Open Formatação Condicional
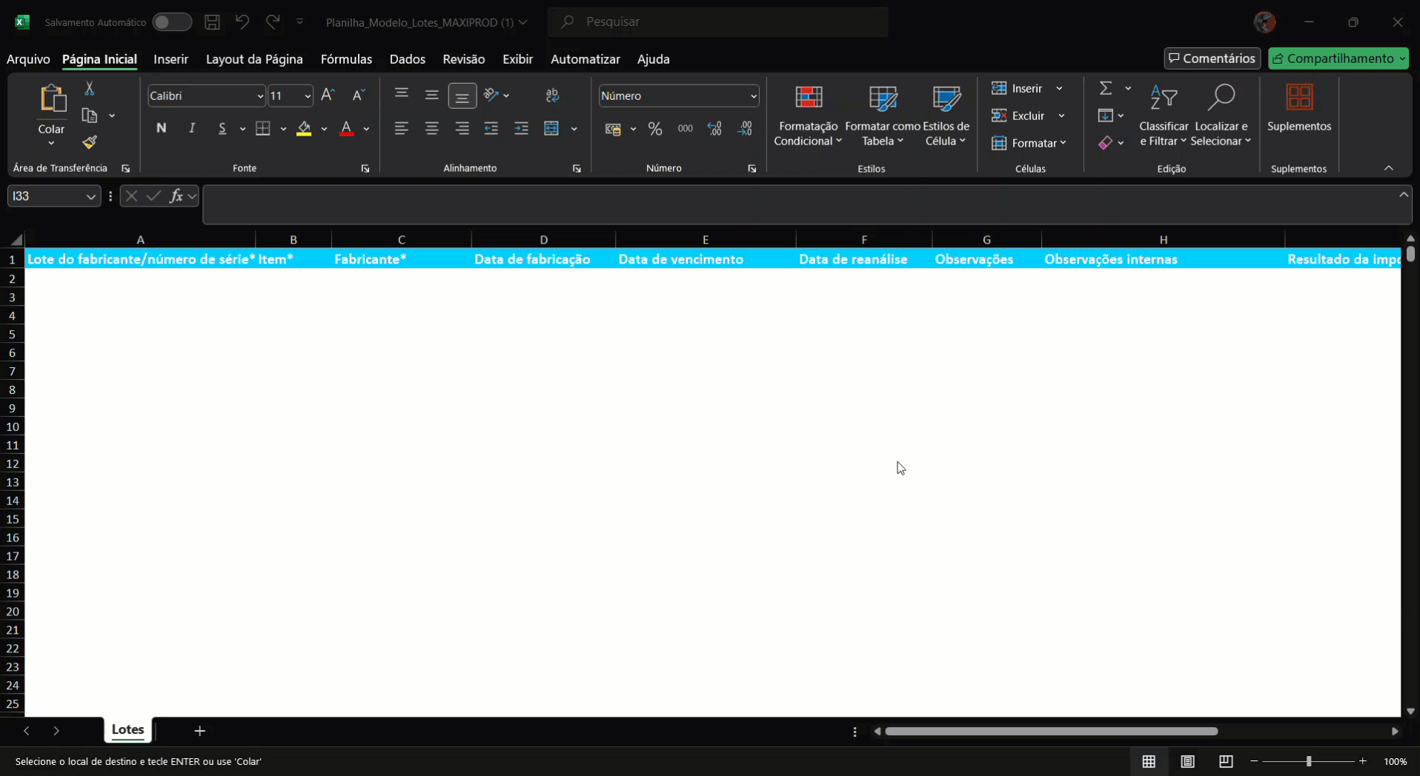This screenshot has height=776, width=1420. click(808, 115)
